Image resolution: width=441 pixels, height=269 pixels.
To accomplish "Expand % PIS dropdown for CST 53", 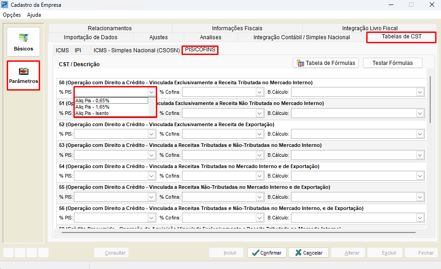I will [151, 155].
